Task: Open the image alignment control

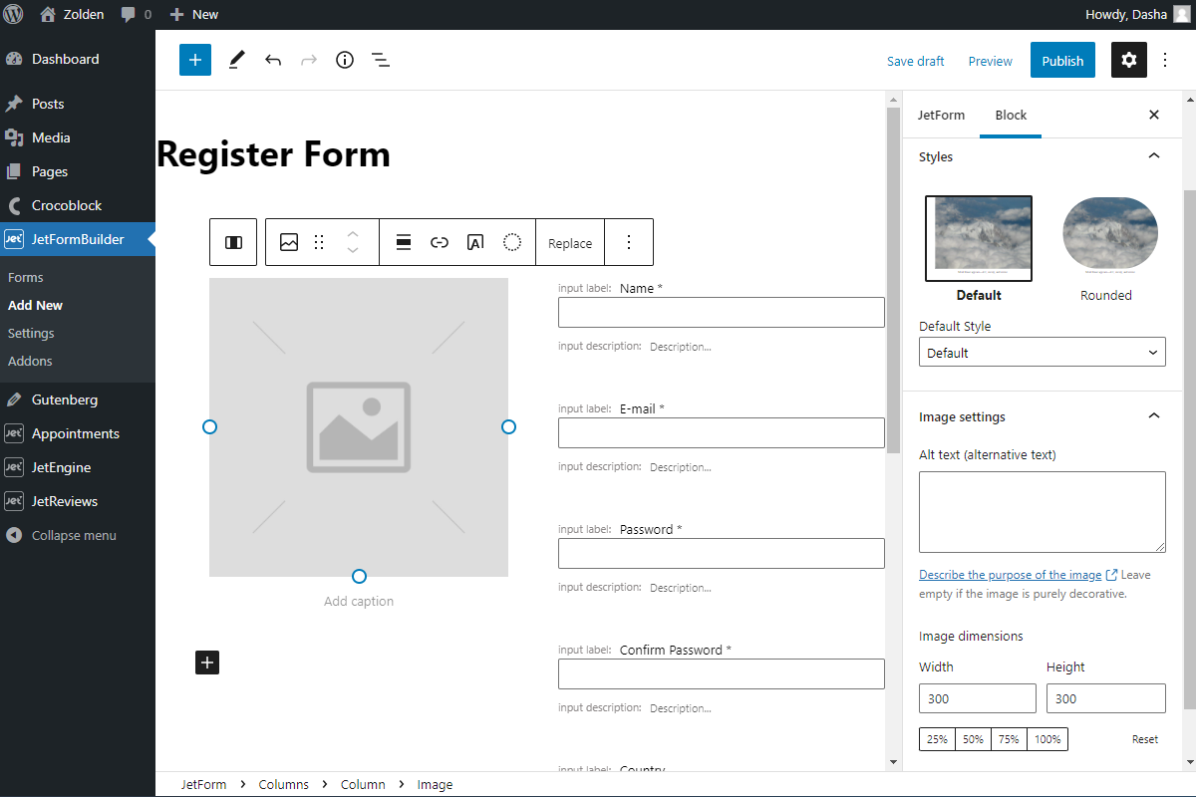Action: 403,242
